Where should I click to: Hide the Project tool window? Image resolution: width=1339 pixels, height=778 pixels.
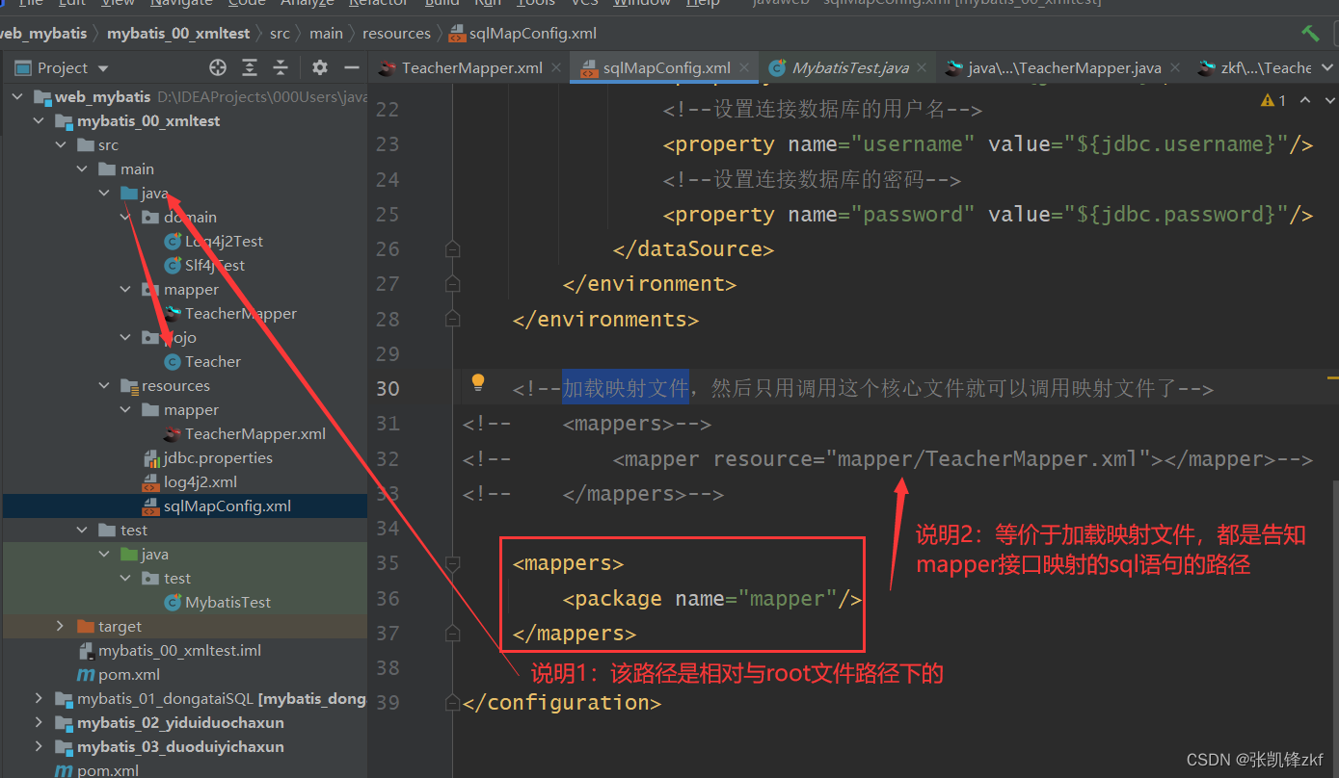click(x=351, y=67)
